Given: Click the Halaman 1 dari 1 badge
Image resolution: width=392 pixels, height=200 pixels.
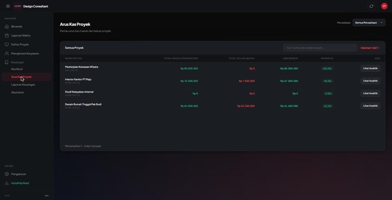Looking at the screenshot, I should click(x=369, y=48).
